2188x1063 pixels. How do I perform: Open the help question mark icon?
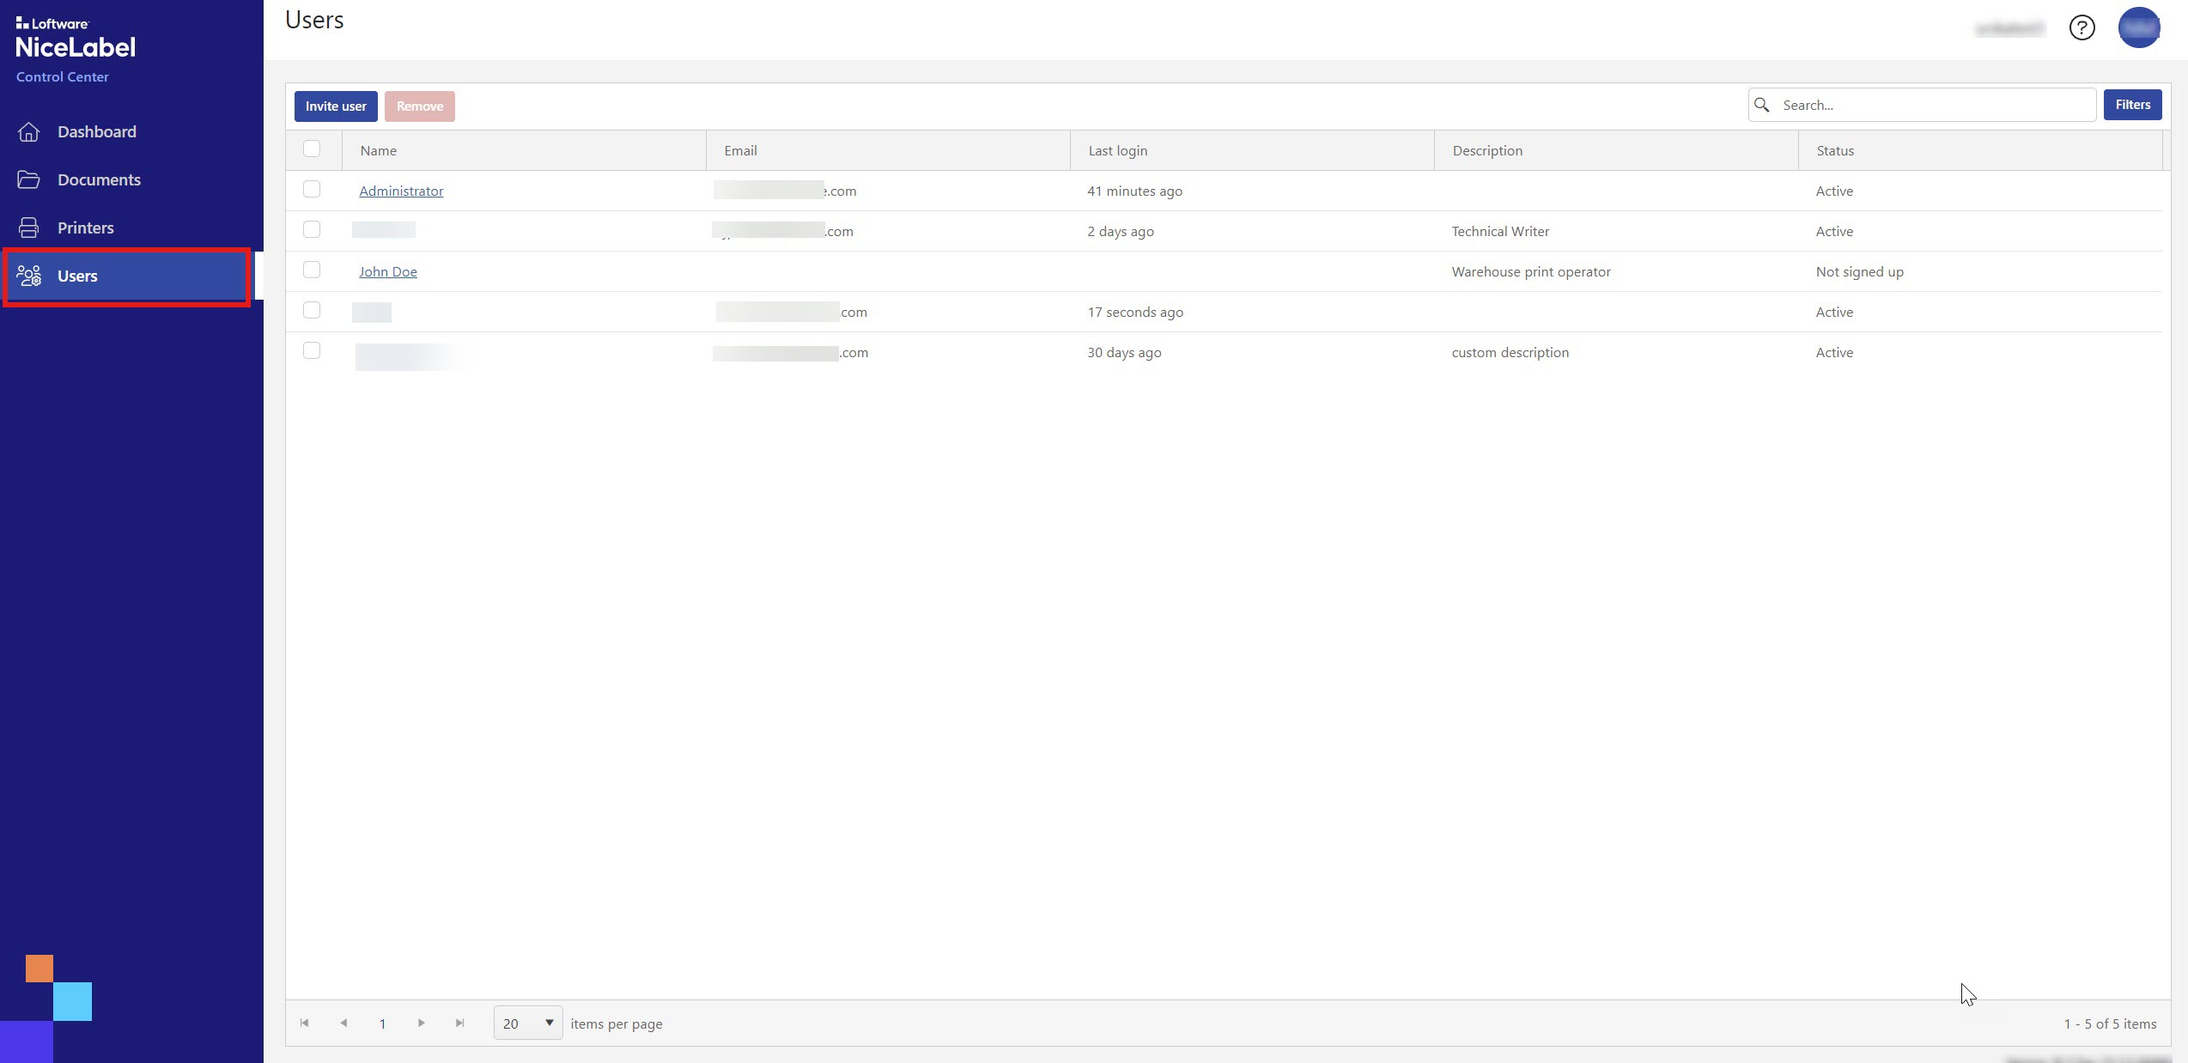point(2082,28)
